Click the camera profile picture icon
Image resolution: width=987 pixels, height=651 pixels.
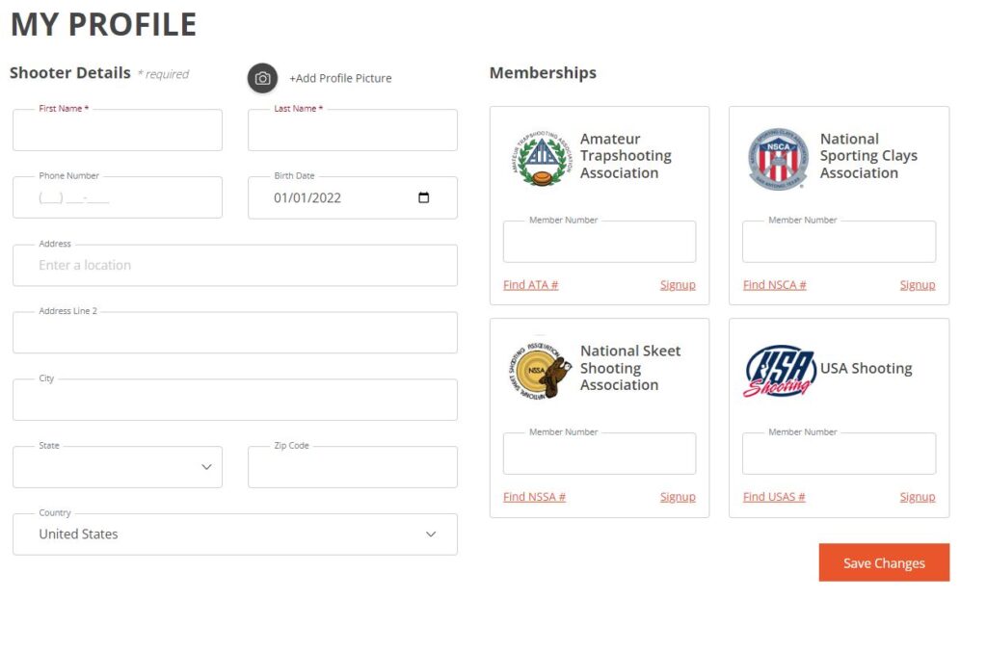pyautogui.click(x=262, y=78)
